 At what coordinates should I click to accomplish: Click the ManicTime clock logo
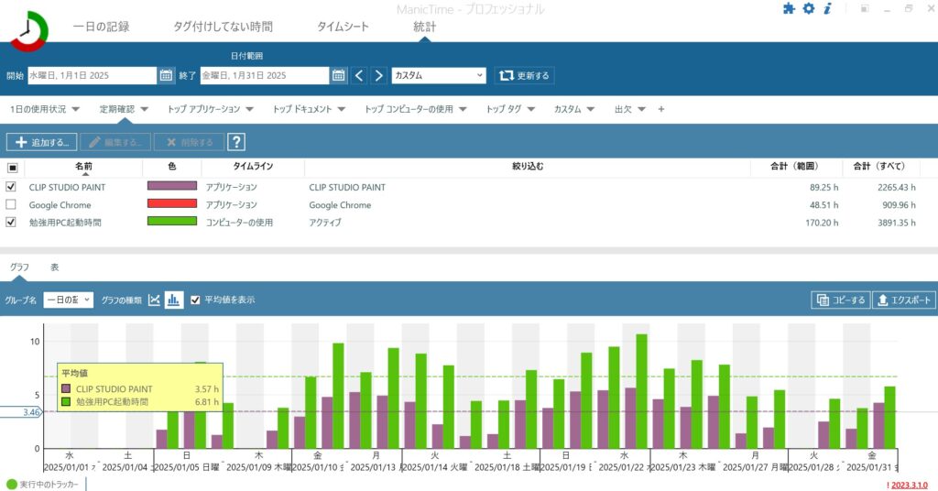click(x=28, y=30)
